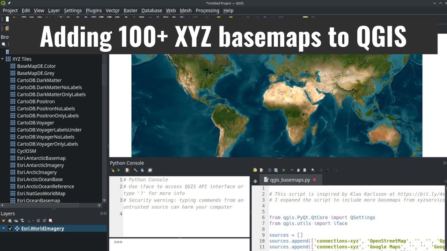Expand all layers icon in Layers toolbar
This screenshot has width=447, height=251.
(x=38, y=221)
